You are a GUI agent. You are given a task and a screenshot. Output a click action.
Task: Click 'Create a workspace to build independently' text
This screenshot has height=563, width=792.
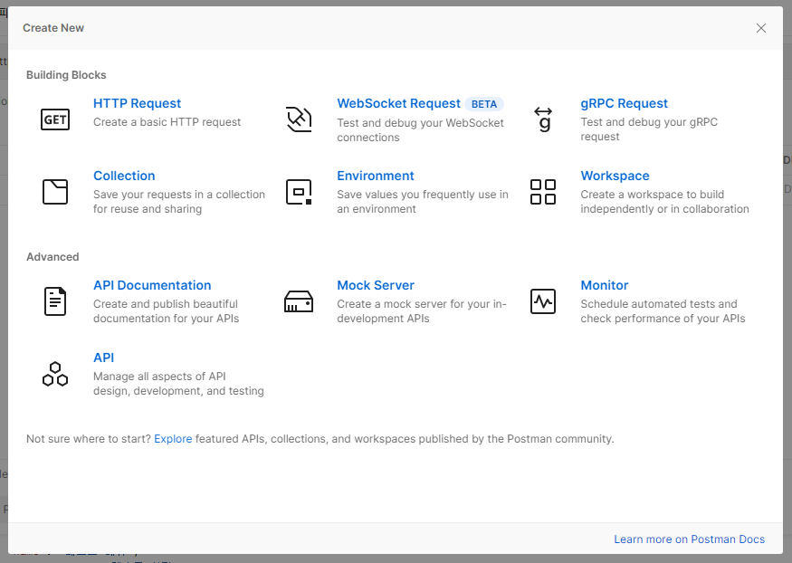pyautogui.click(x=664, y=202)
